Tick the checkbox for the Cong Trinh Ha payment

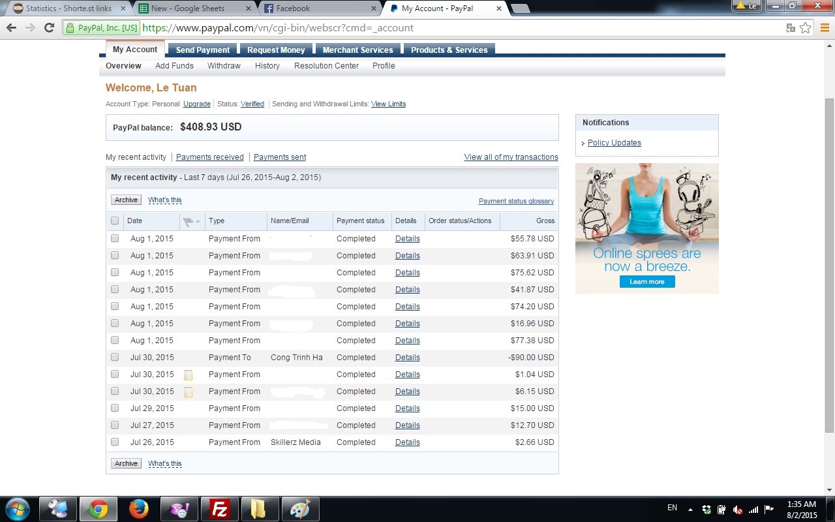115,357
